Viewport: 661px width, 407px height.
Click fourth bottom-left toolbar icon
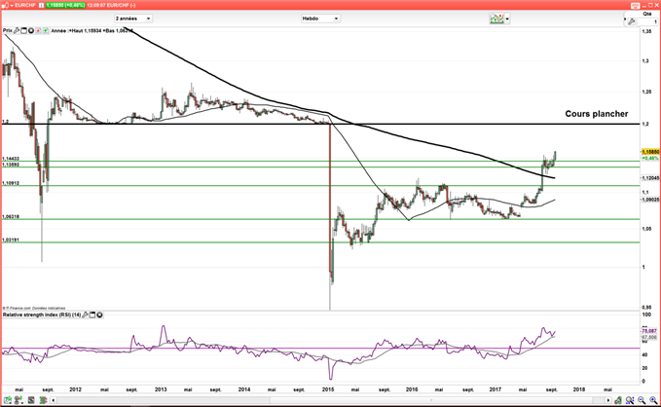(x=43, y=400)
